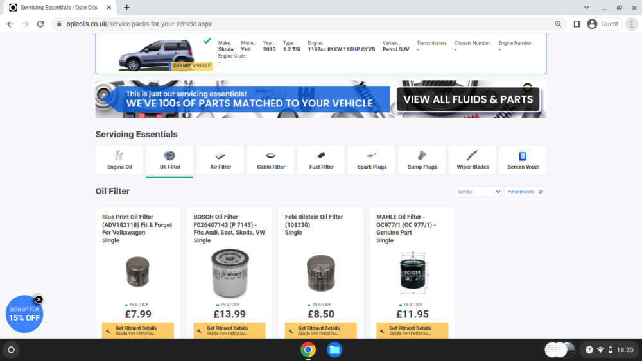Open the Files app in the shelf
This screenshot has height=361, width=642.
334,349
